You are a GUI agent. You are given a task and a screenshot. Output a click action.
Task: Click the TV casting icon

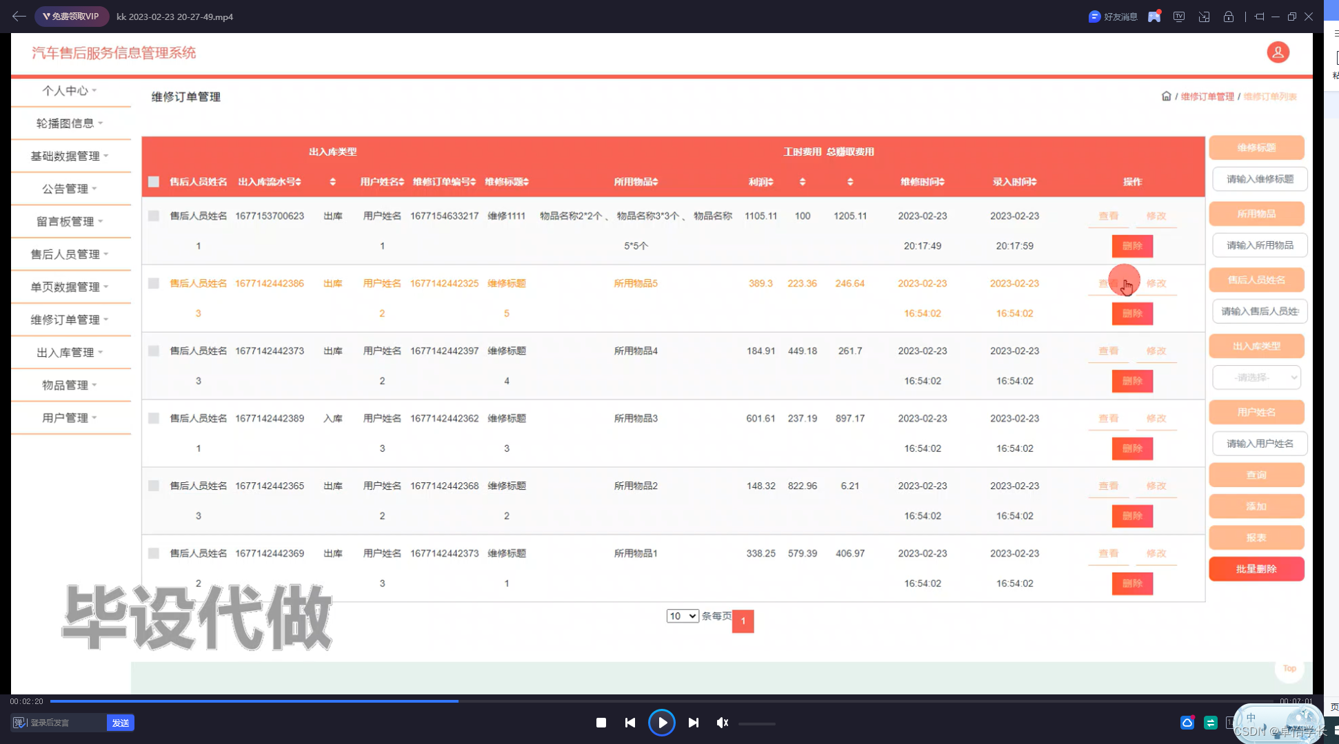[1179, 17]
